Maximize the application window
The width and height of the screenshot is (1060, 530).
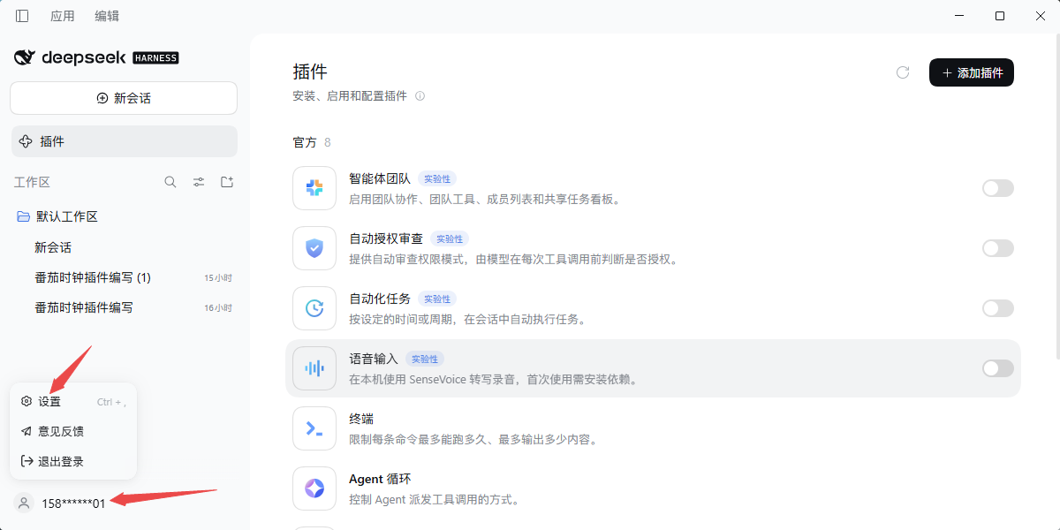pos(1000,16)
